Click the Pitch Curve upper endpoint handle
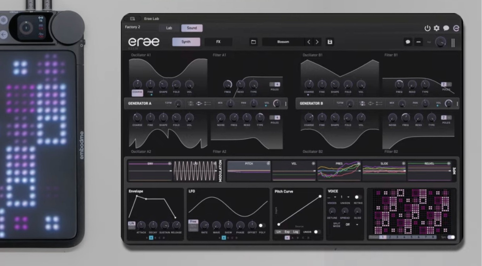This screenshot has width=482, height=266. 320,196
